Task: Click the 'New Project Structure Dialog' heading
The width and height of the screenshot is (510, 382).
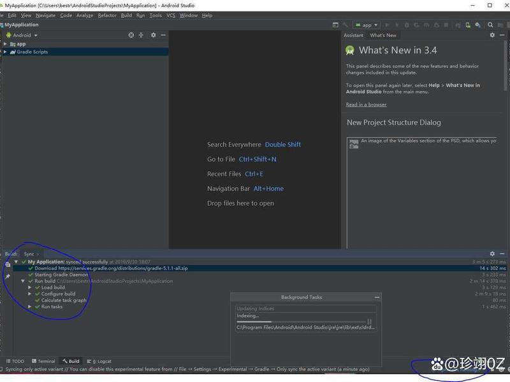Action: [x=394, y=122]
